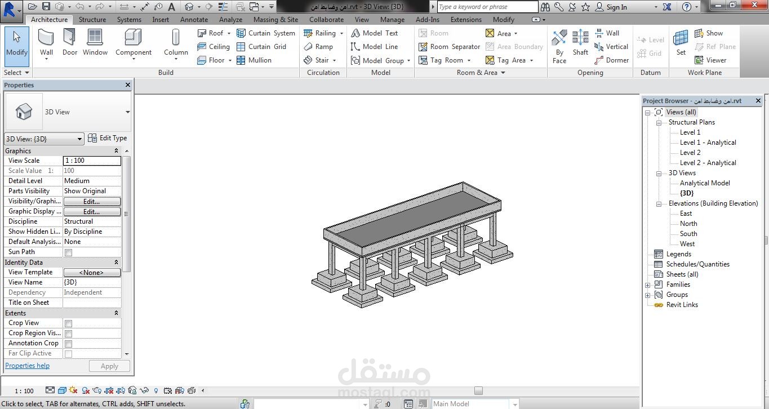
Task: Select the Mullion tool
Action: (254, 60)
